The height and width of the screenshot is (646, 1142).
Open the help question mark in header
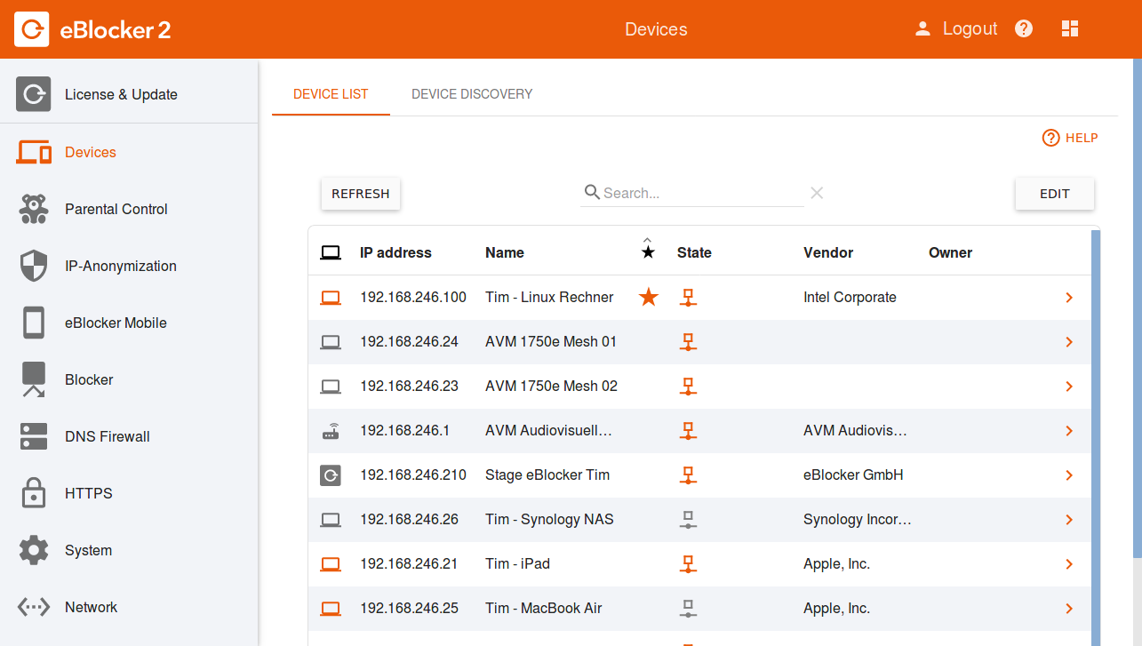point(1024,28)
